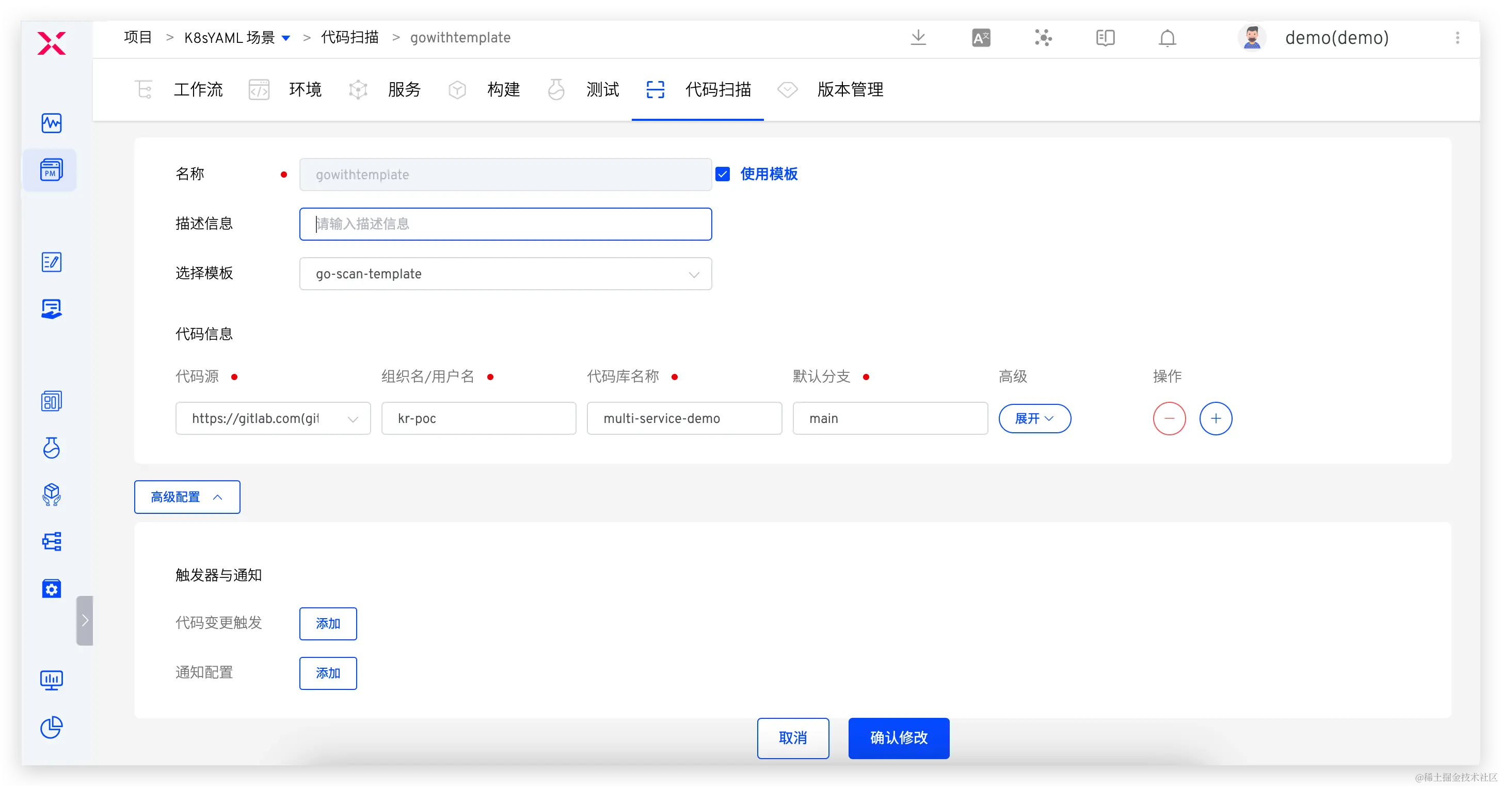Collapse the 高级配置 section
1501x786 pixels.
tap(187, 497)
